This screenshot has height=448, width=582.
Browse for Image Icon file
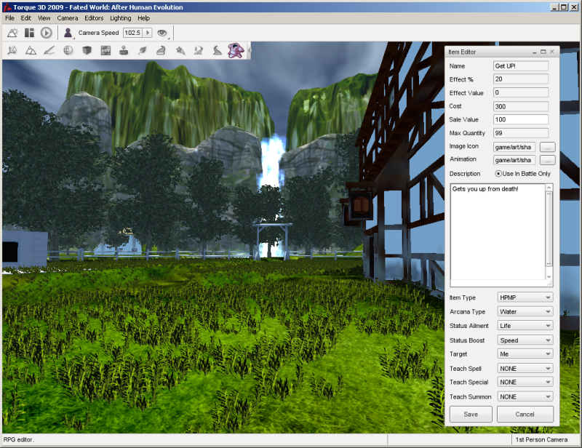(547, 147)
